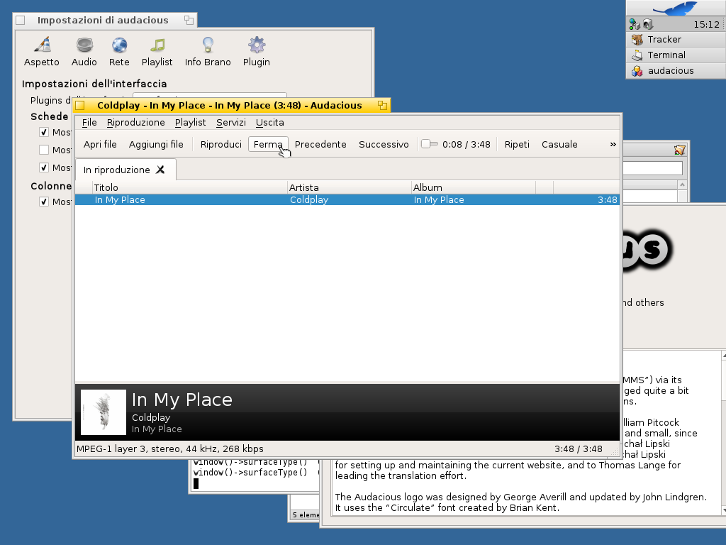Toggle the first checked checkbox under Schede

tap(44, 133)
